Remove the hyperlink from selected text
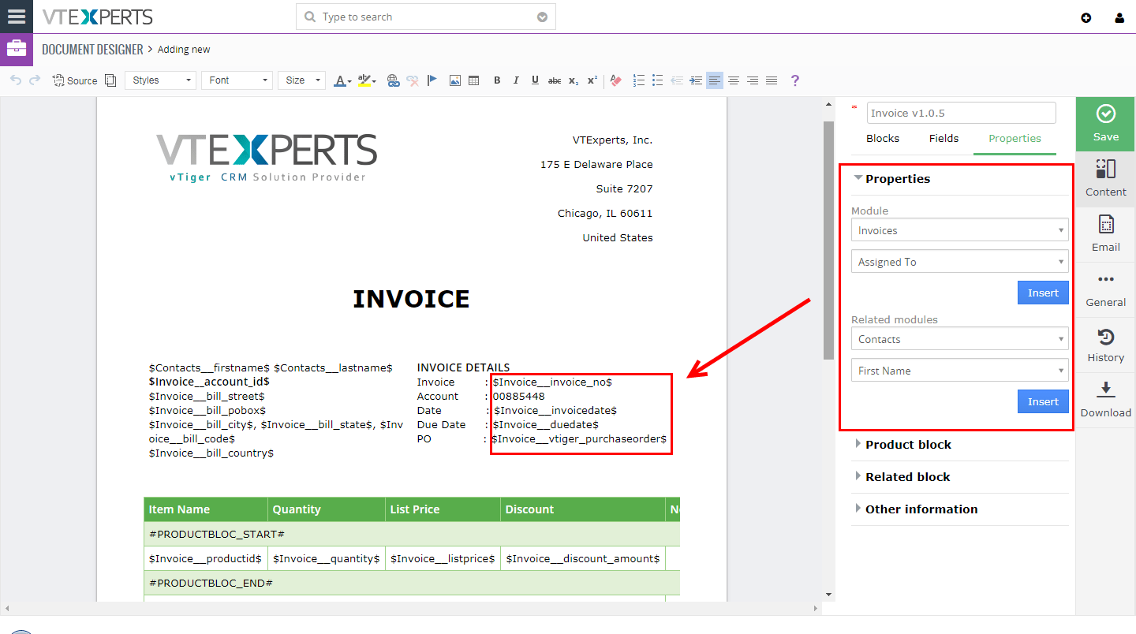This screenshot has width=1136, height=634. [x=413, y=80]
